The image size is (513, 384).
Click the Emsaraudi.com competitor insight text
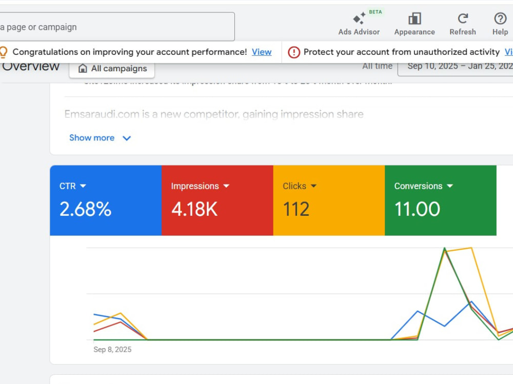213,114
